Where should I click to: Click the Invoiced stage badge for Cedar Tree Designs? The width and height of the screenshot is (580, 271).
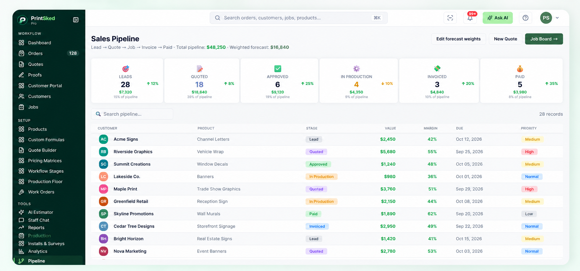(317, 226)
